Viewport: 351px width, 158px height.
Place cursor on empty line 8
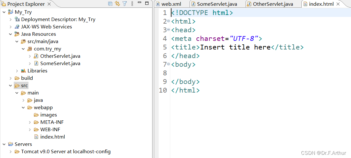tap(260, 73)
